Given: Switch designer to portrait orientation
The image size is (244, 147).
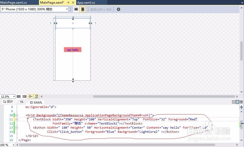Looking at the screenshot, I should (83, 9).
